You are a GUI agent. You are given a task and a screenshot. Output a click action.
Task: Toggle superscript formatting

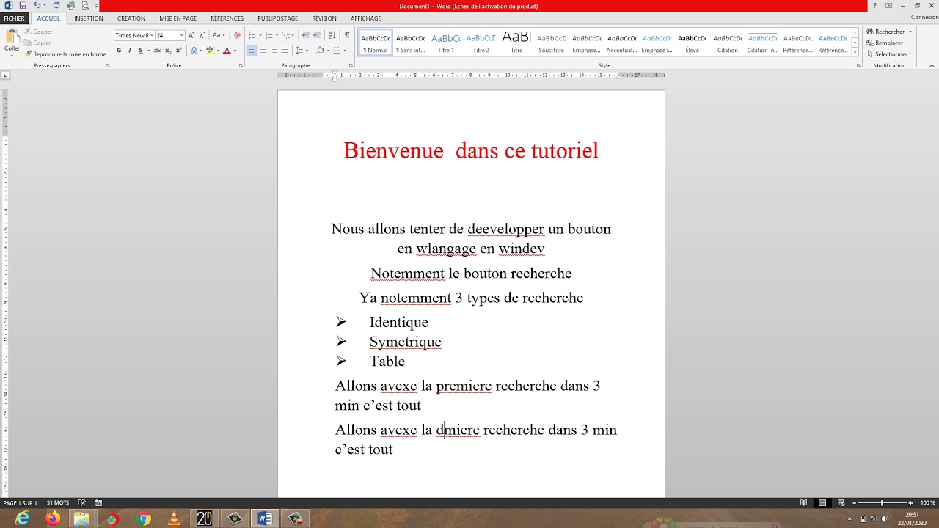178,51
